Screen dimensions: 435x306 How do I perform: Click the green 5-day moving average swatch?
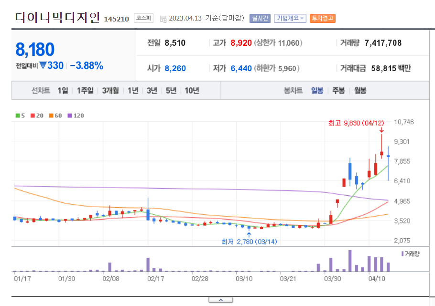18,116
